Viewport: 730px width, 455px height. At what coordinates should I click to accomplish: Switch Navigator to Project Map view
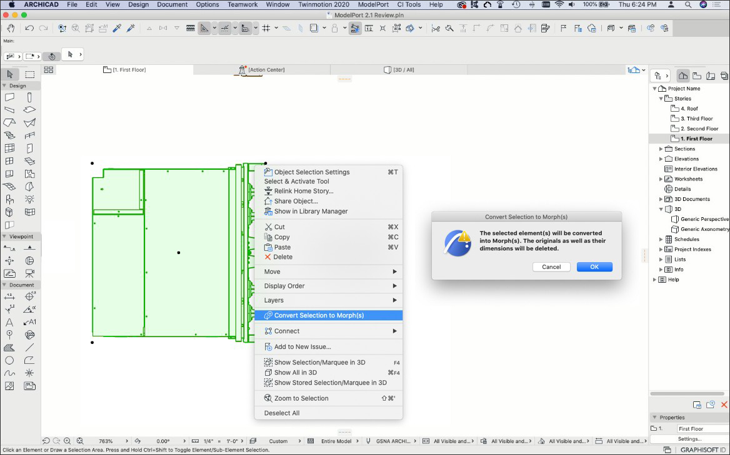coord(683,76)
